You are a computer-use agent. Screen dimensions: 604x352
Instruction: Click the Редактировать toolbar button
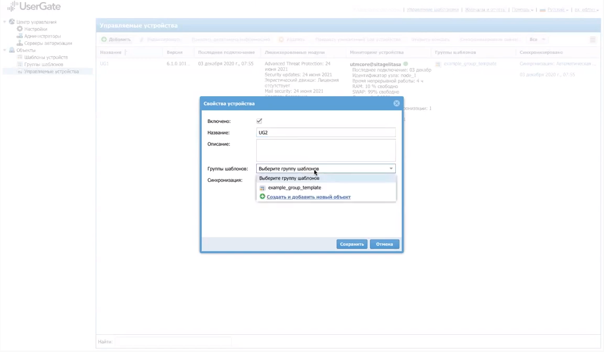pos(160,39)
